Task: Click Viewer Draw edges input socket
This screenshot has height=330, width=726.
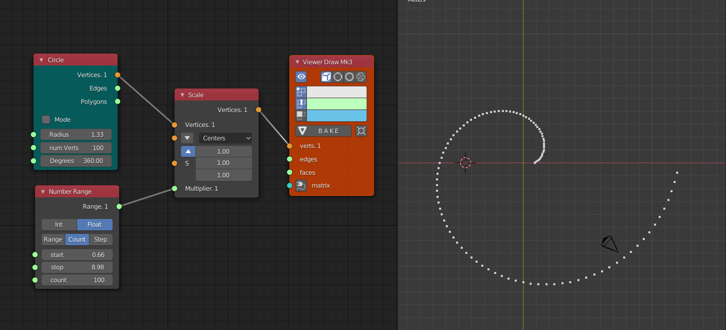Action: (289, 159)
